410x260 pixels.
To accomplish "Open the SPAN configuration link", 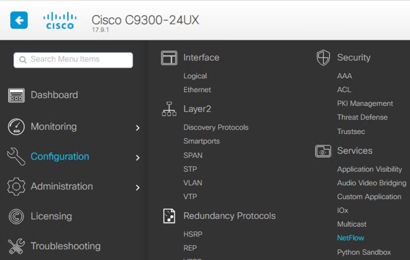I will (x=193, y=155).
